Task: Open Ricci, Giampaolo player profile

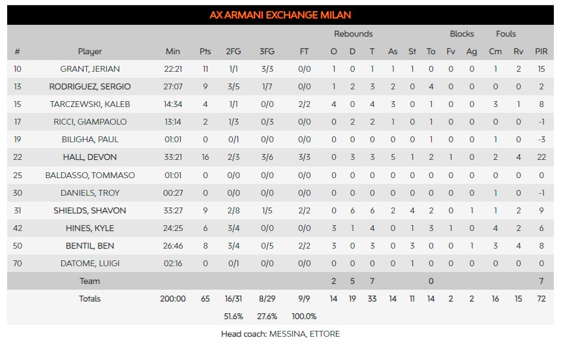Action: [x=90, y=121]
